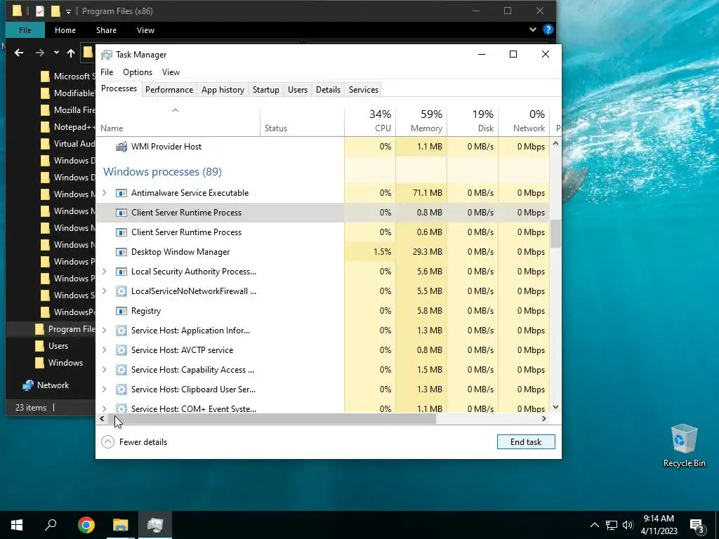Screen dimensions: 719x539
Task: Click the clock showing 9:14 AM
Action: tap(659, 519)
